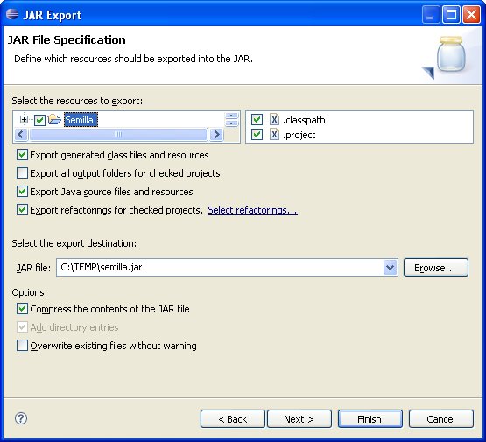Click the tree vertical scroll up arrow
Image resolution: width=486 pixels, height=442 pixels.
click(x=231, y=116)
